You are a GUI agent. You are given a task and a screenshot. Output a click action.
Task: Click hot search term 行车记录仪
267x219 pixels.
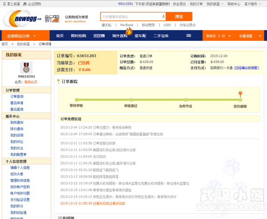click(188, 25)
